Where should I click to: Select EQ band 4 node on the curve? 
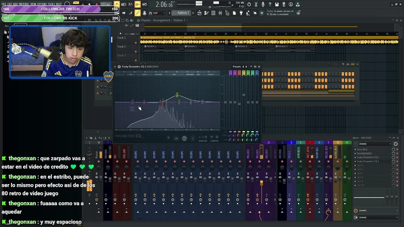pos(177,95)
